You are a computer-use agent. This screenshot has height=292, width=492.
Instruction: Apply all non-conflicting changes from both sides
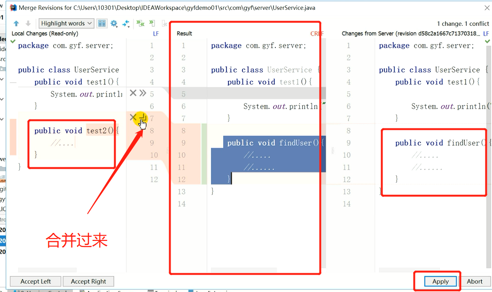click(140, 23)
